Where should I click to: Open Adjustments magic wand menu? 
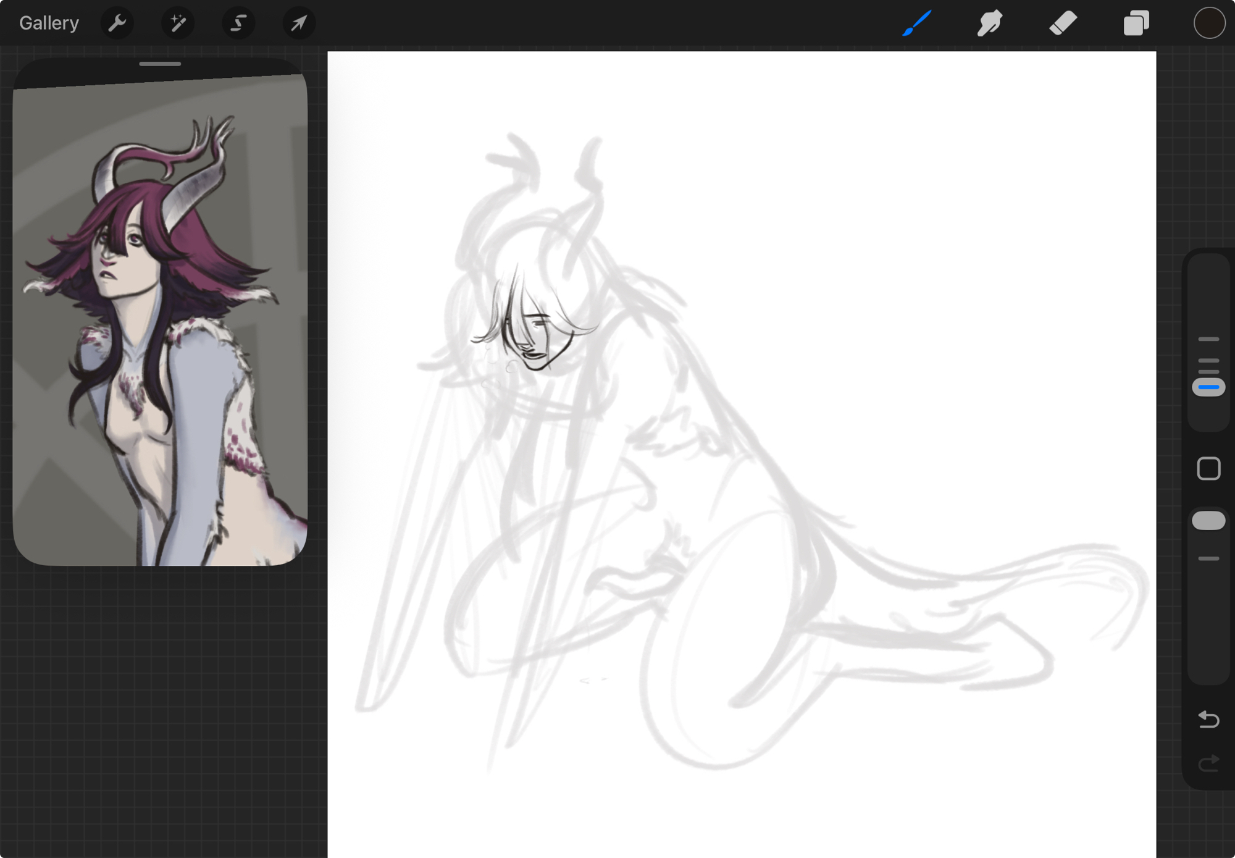pyautogui.click(x=178, y=23)
